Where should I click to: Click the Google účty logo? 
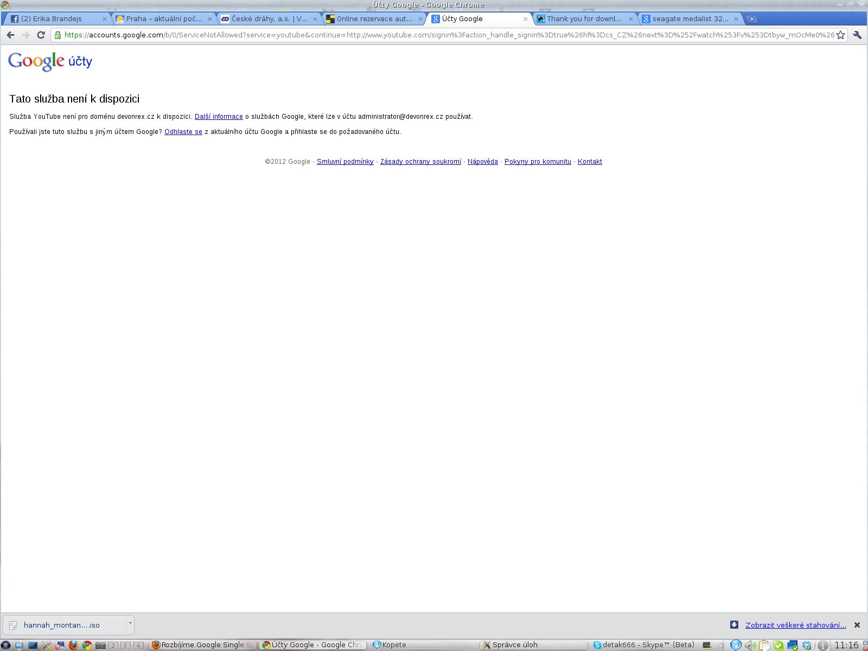click(x=50, y=61)
